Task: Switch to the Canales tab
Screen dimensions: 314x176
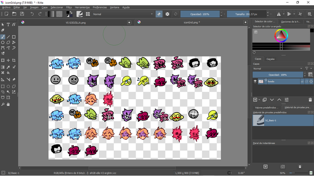Action: pyautogui.click(x=270, y=59)
